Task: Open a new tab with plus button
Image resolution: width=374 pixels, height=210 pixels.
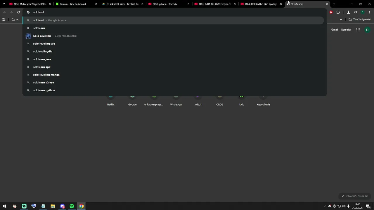Action: coord(334,4)
